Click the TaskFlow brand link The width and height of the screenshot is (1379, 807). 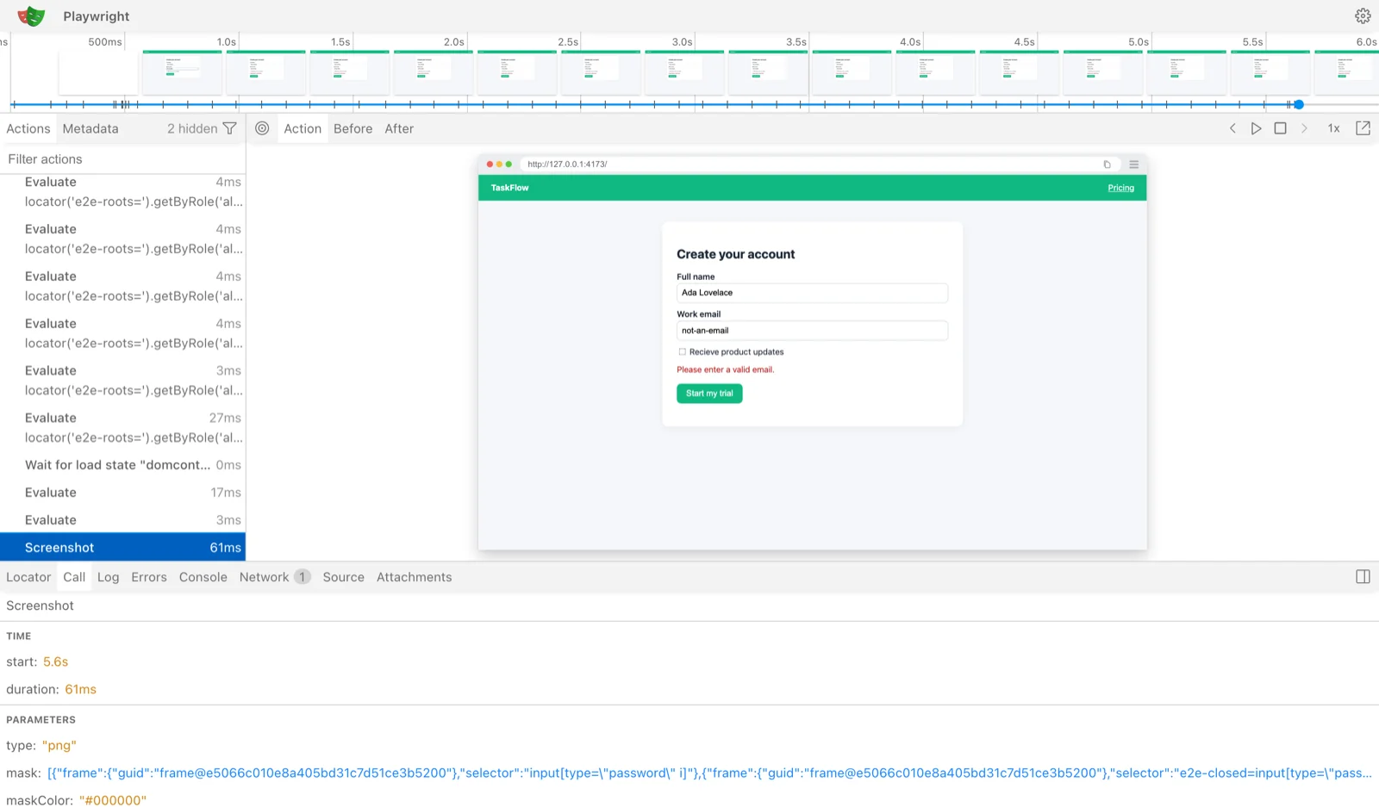click(x=509, y=188)
